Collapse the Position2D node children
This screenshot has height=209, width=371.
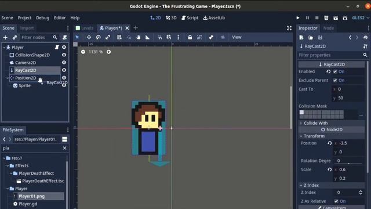8,78
